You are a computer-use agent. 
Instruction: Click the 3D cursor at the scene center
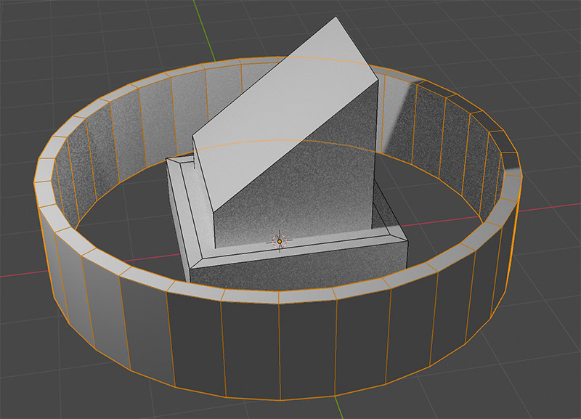click(x=280, y=241)
